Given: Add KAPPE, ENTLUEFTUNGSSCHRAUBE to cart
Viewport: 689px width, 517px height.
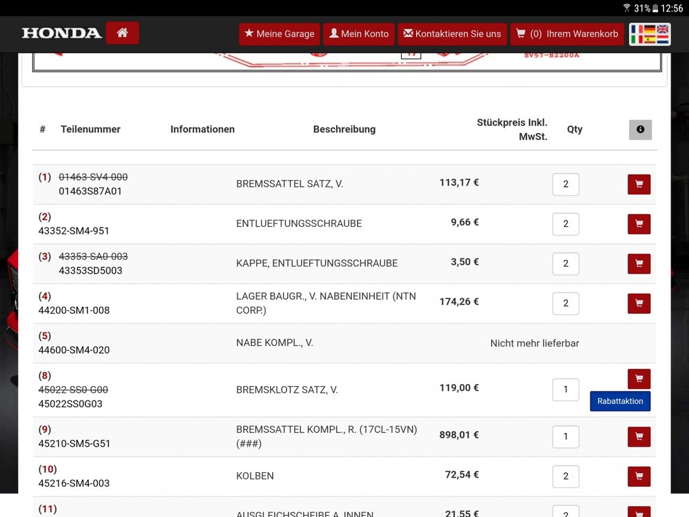Looking at the screenshot, I should [x=639, y=264].
